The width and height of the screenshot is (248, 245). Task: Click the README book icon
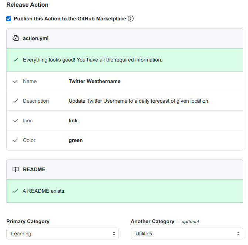(16, 169)
